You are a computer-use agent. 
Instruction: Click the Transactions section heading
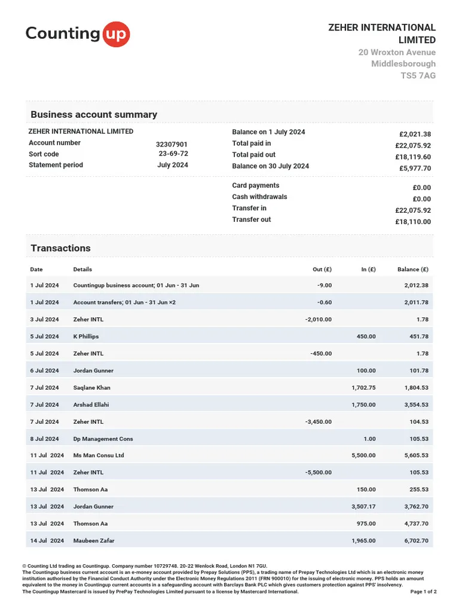[x=60, y=248]
